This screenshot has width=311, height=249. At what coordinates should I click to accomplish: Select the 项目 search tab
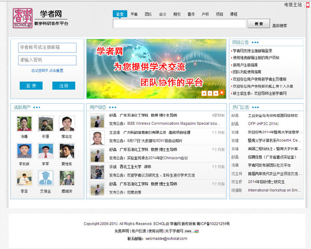(x=219, y=14)
